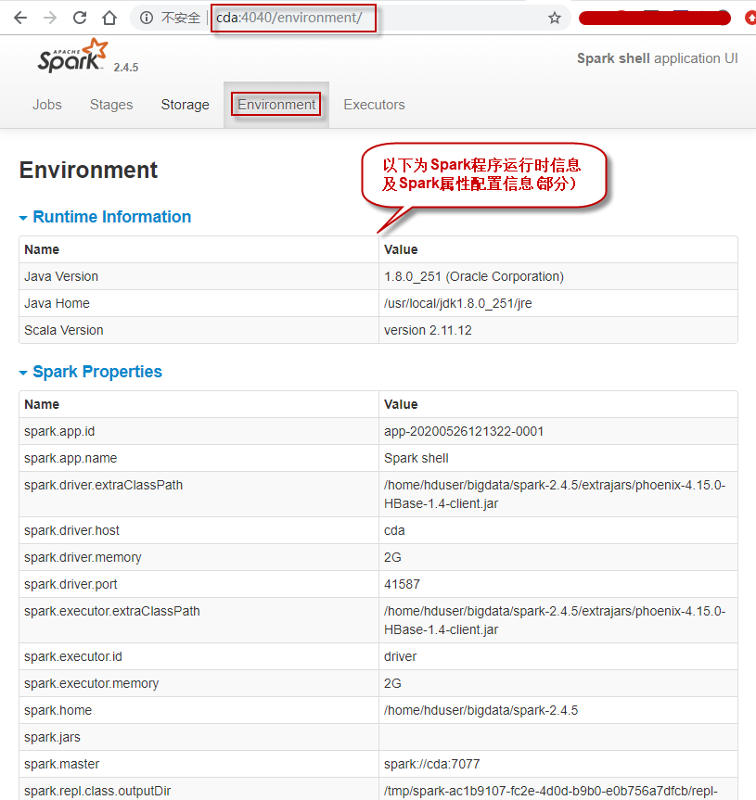Click the browser back arrow
This screenshot has height=800, width=756.
(19, 18)
